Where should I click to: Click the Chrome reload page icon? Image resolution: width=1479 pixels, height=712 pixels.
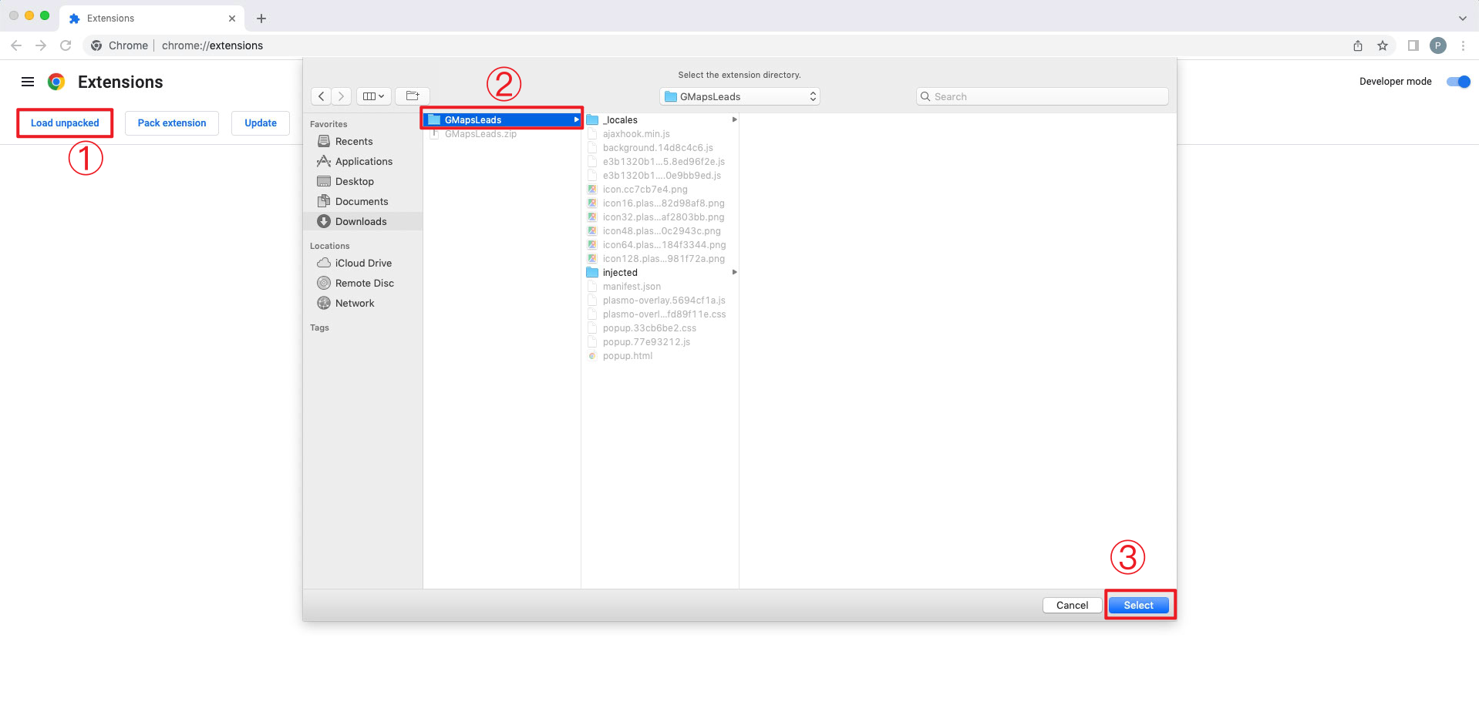66,45
